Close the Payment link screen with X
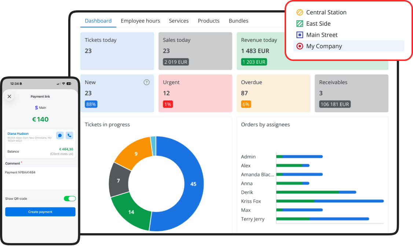The width and height of the screenshot is (413, 246). click(9, 97)
